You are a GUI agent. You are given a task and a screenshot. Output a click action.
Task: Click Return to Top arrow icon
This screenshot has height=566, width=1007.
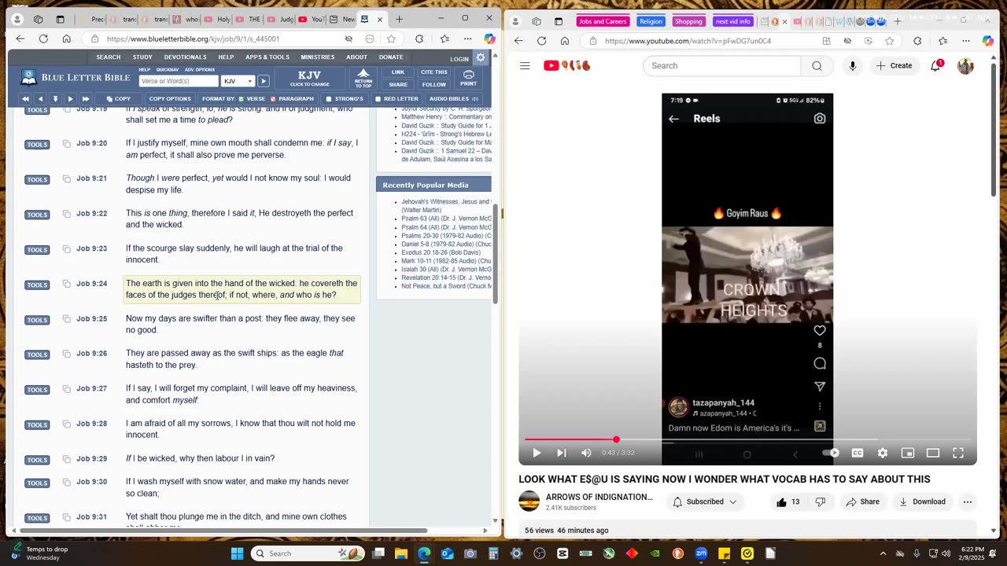[363, 77]
